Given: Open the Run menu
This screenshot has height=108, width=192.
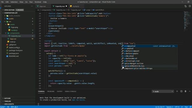Looking at the screenshot, I should click(x=31, y=2).
